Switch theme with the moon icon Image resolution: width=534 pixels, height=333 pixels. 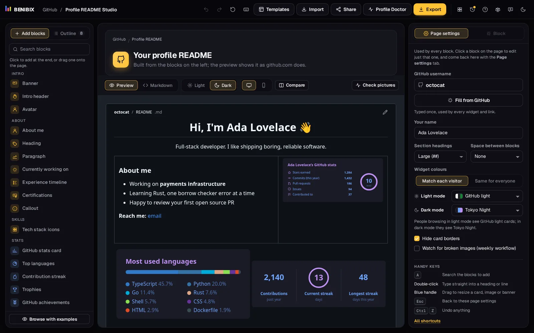[523, 9]
